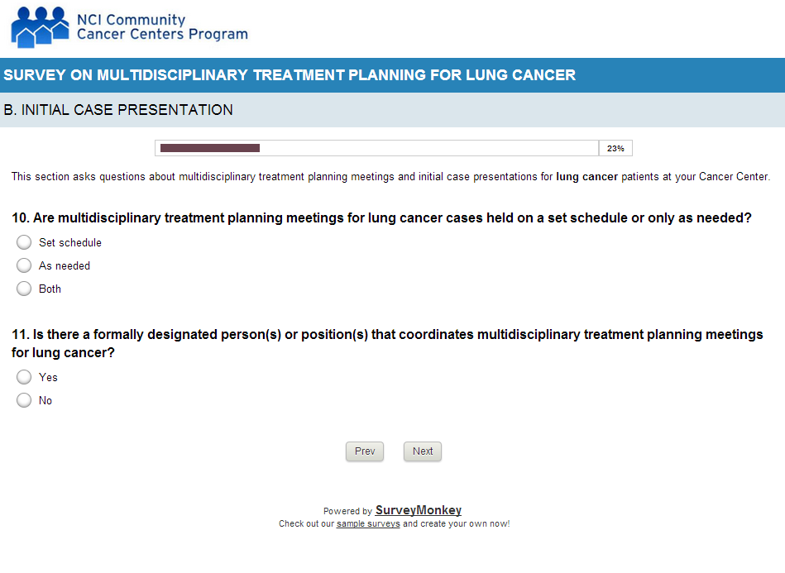Select Yes for question 11
Viewport: 785px width, 573px height.
click(25, 377)
